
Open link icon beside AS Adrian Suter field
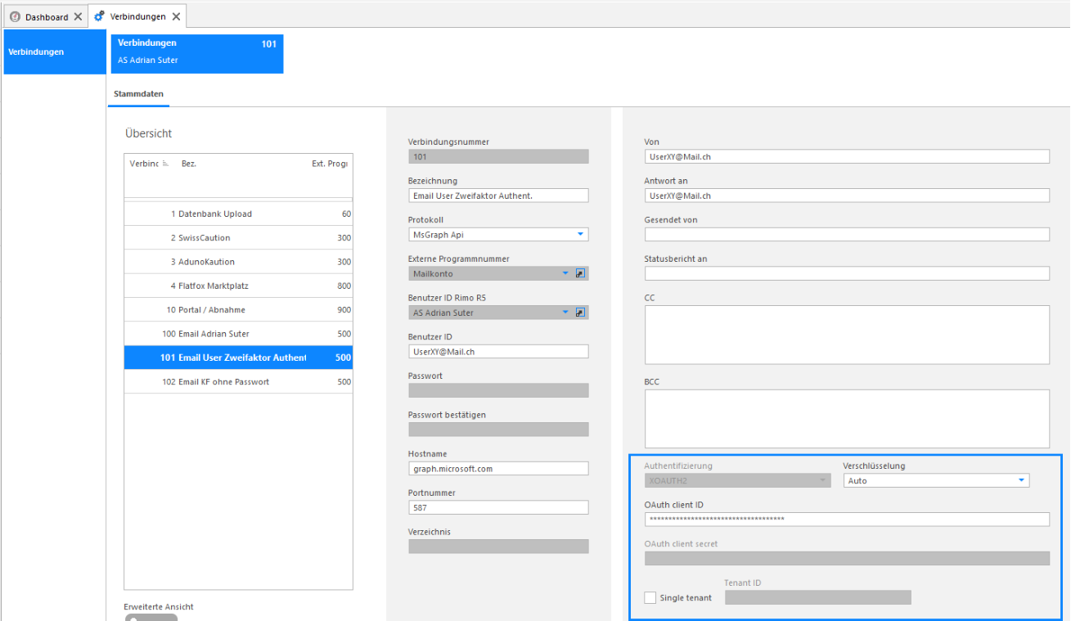click(x=580, y=313)
